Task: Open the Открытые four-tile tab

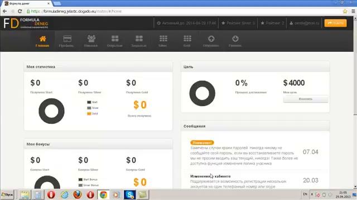Action: coord(115,41)
